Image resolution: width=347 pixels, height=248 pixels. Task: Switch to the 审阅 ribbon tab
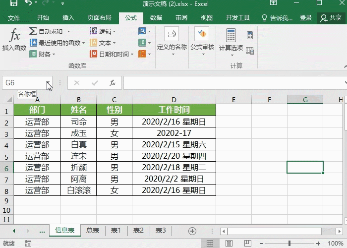[x=181, y=18]
